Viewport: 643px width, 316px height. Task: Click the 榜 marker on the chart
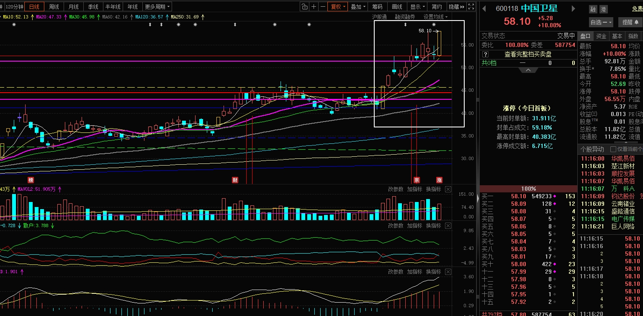31,180
